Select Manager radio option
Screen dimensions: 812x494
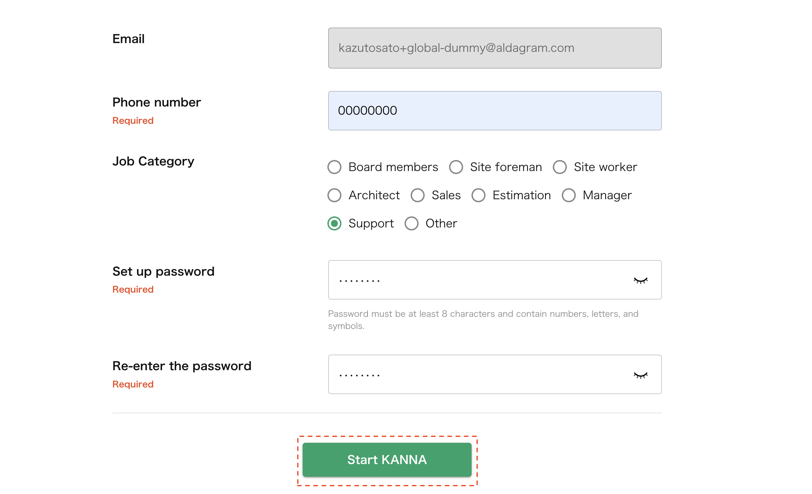click(x=568, y=195)
